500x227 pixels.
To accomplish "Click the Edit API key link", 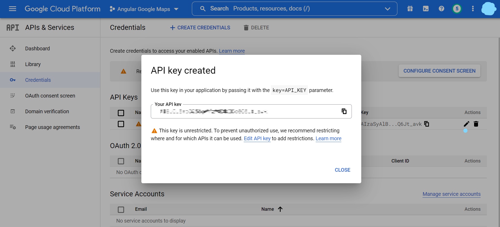I will click(257, 139).
